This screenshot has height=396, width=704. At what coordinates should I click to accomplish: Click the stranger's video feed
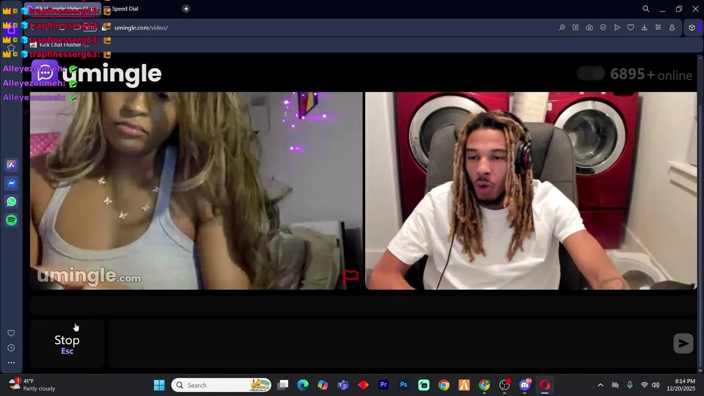[x=196, y=191]
